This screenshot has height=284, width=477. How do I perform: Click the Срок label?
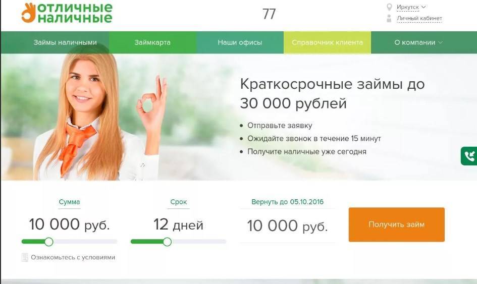point(179,202)
